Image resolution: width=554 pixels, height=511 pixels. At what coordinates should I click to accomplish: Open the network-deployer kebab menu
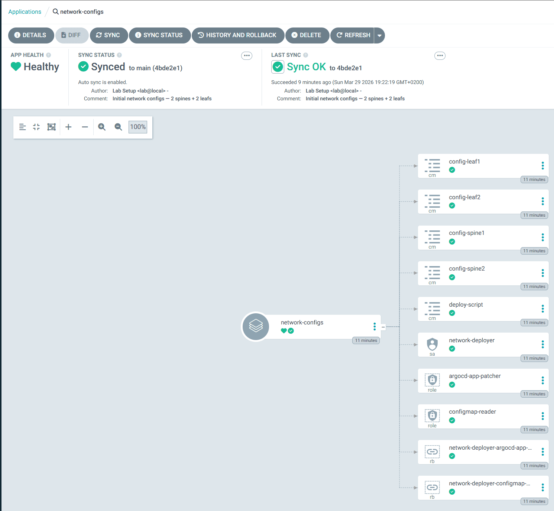pos(542,345)
